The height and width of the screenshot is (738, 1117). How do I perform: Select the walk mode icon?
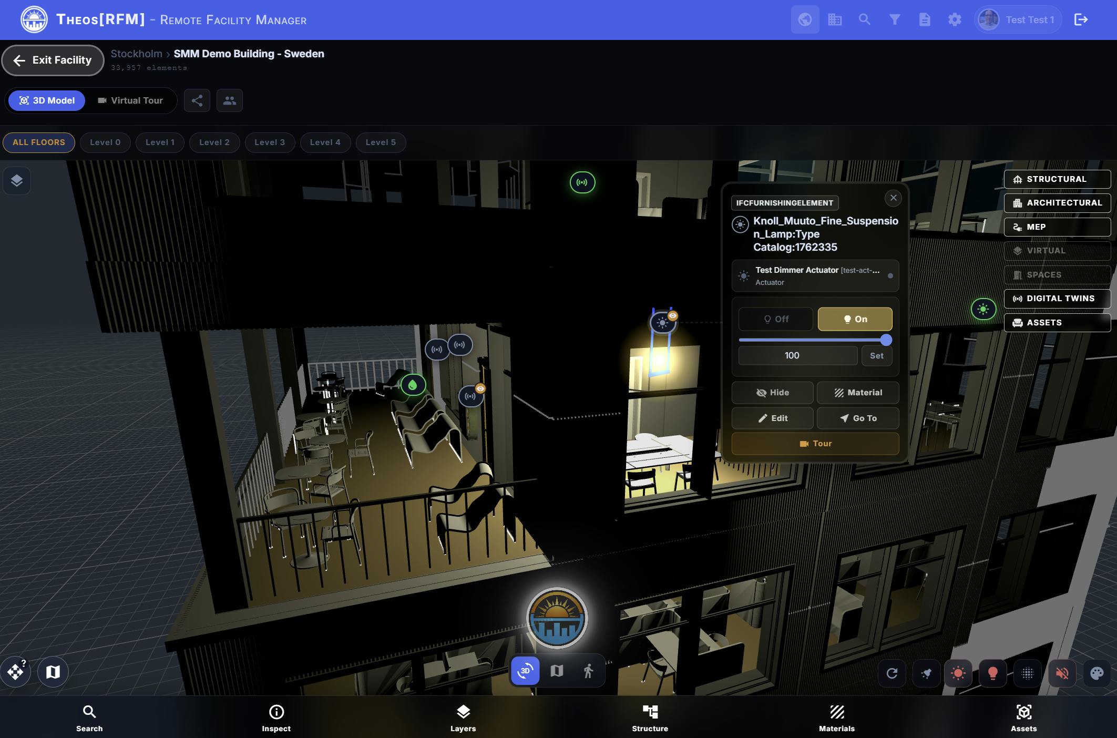click(x=588, y=671)
